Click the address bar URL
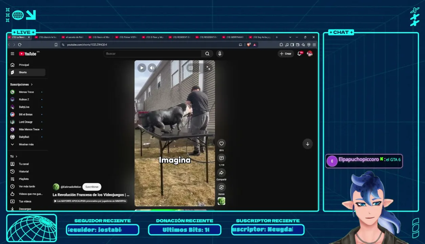 [87, 45]
